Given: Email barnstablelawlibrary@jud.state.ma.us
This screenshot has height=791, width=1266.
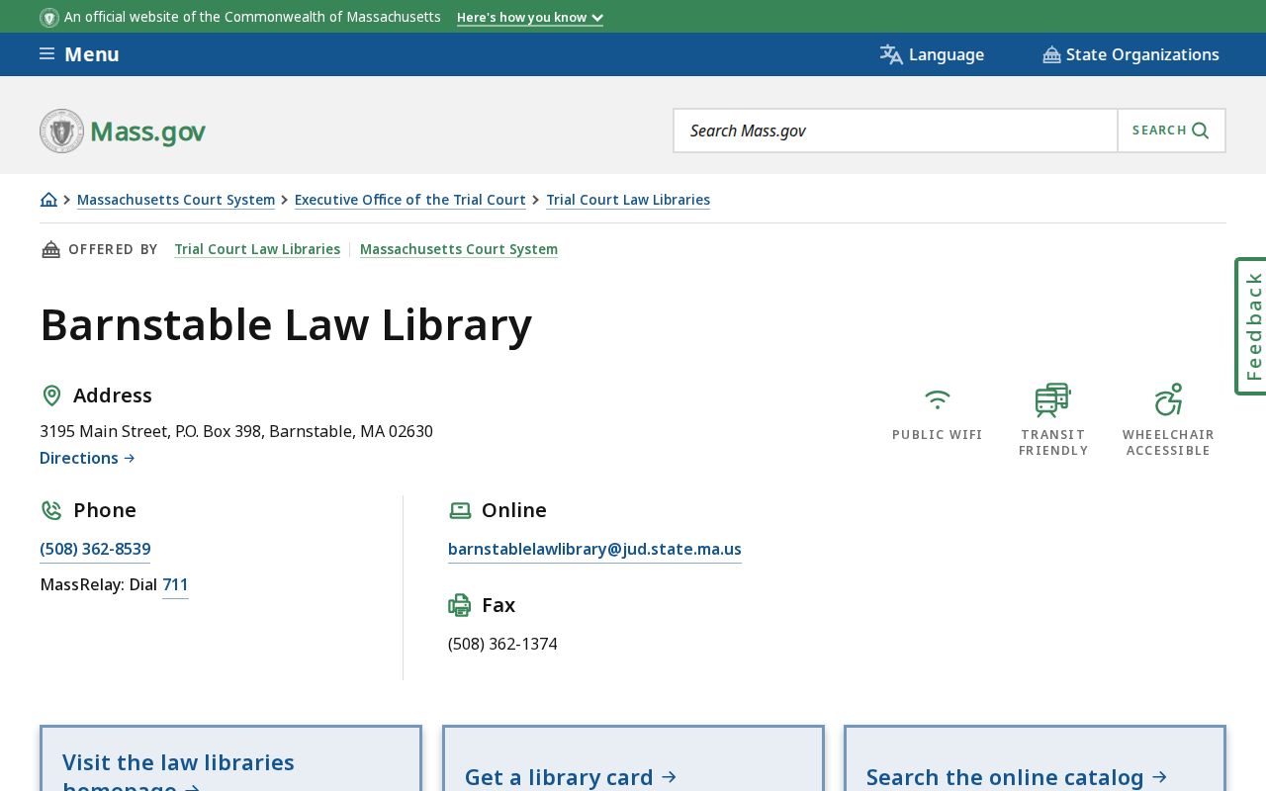Looking at the screenshot, I should (x=594, y=549).
